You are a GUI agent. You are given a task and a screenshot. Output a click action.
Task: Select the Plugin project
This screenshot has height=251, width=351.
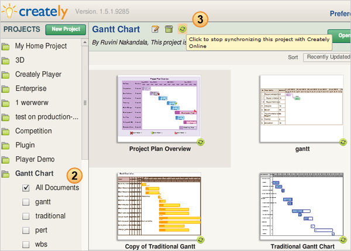point(25,145)
